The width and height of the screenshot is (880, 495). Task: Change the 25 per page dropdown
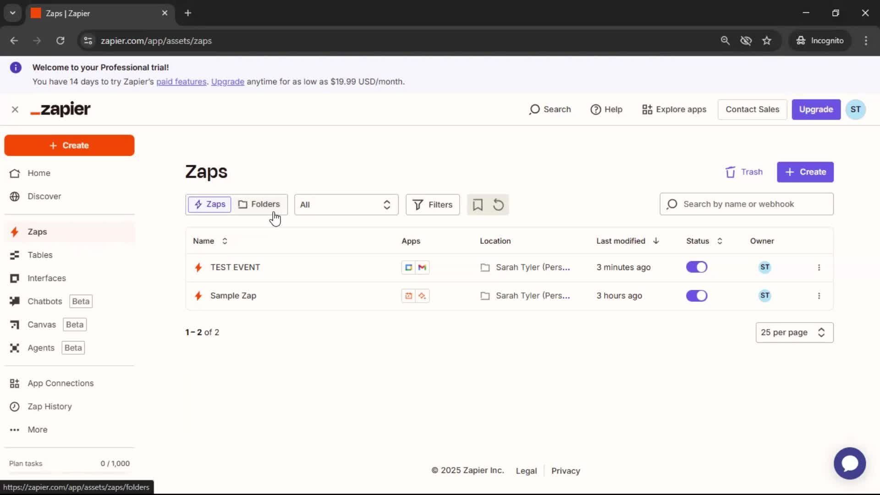pos(794,332)
